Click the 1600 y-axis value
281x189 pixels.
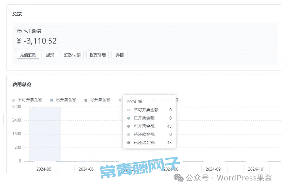click(17, 134)
